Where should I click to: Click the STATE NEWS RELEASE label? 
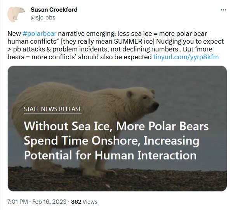click(x=52, y=109)
